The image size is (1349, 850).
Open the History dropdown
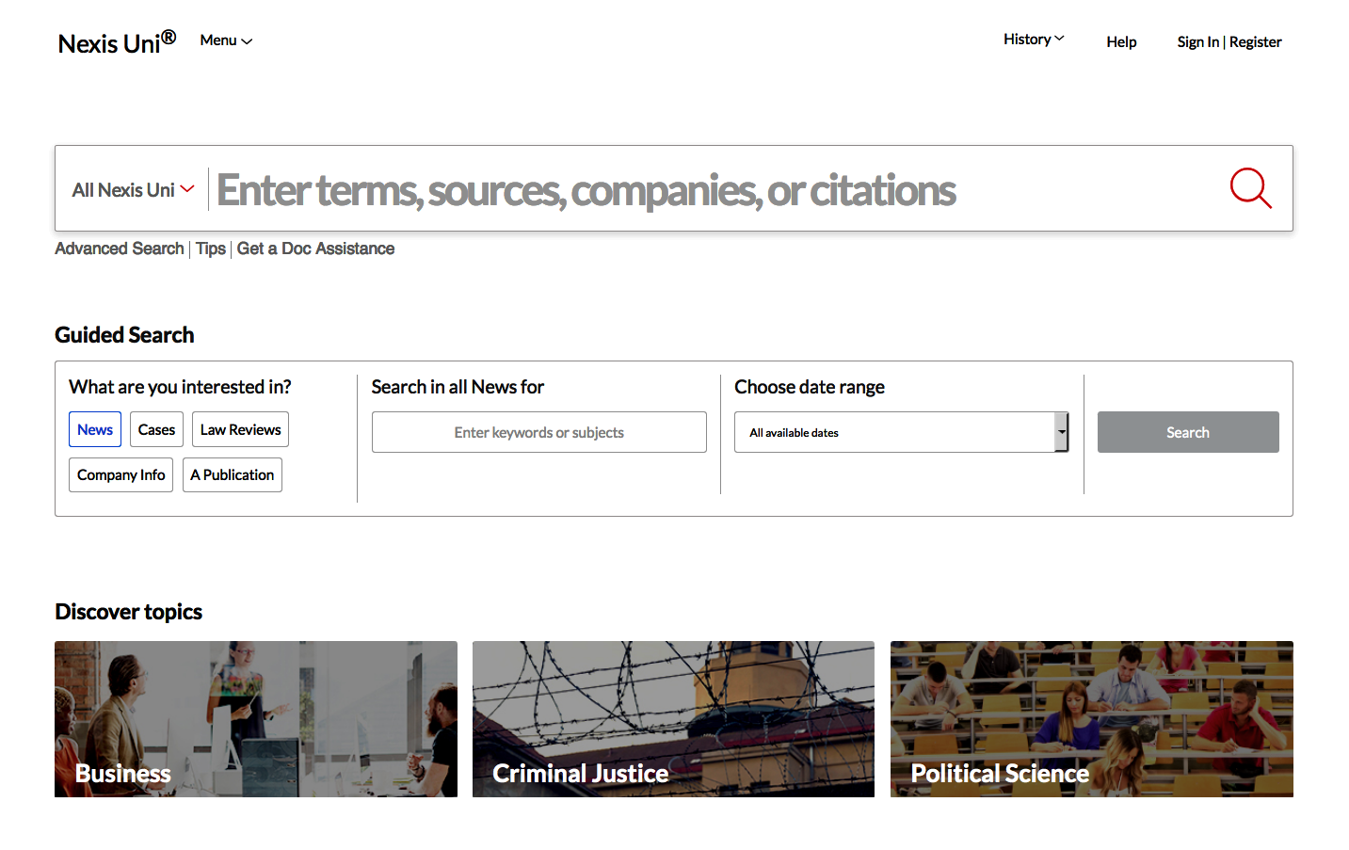[1034, 40]
